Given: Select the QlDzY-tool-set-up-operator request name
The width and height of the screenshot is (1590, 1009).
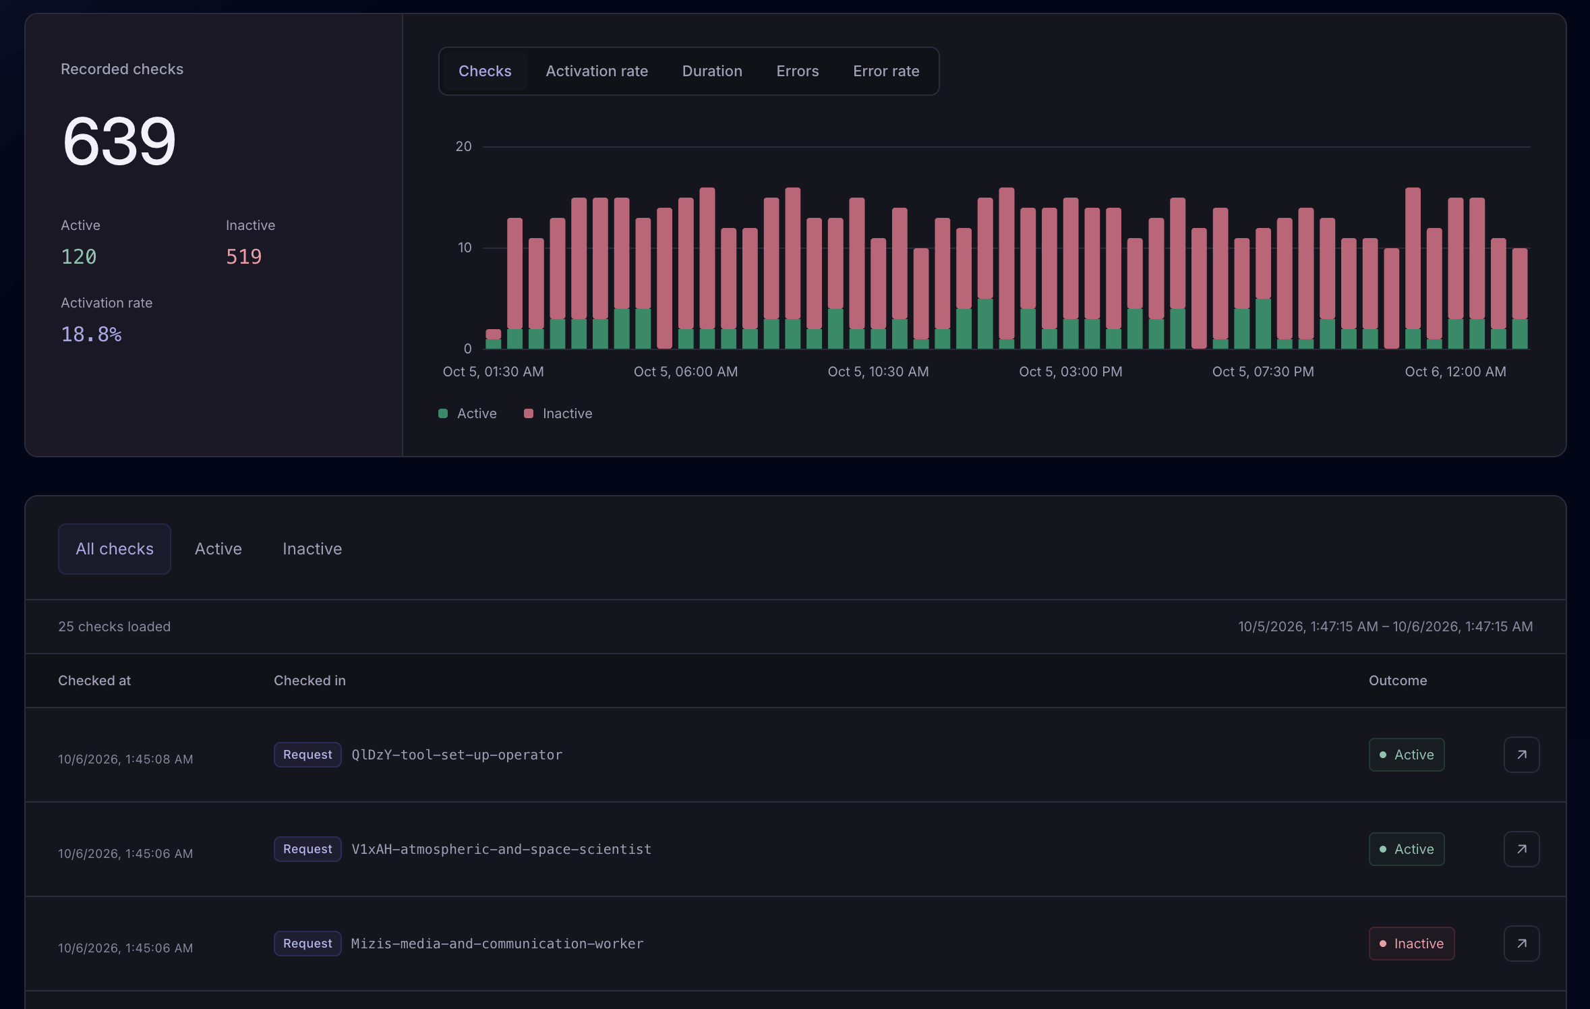Looking at the screenshot, I should coord(457,755).
